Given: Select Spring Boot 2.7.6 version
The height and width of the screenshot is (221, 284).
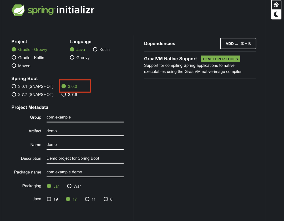Looking at the screenshot, I should 64,94.
